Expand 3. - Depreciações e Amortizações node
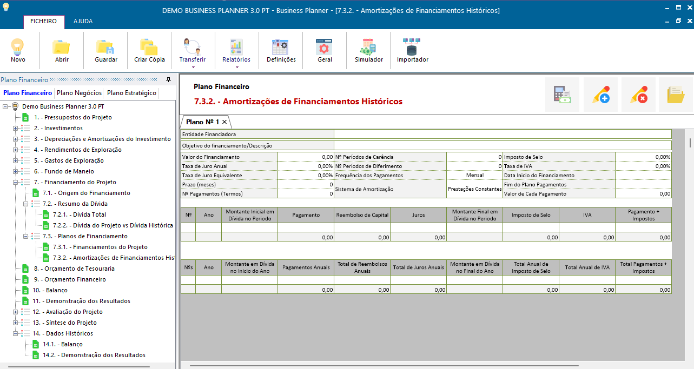This screenshot has height=369, width=694. tap(15, 139)
